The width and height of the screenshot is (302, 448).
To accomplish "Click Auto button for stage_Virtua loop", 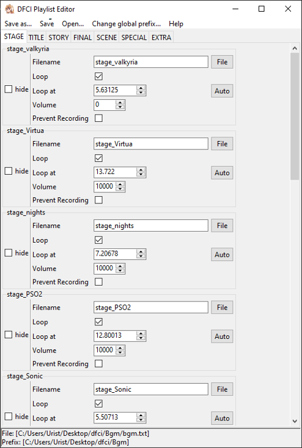I will 222,173.
